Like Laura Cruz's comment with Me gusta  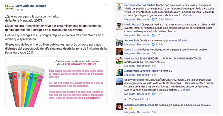[130, 53]
